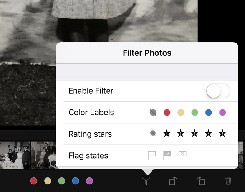Filter photos by three star rating
This screenshot has width=245, height=192.
pos(195,133)
